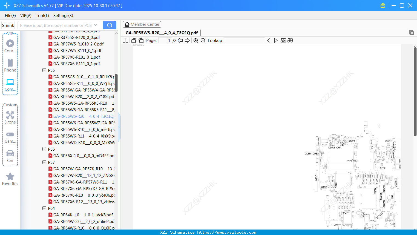This screenshot has height=235, width=417.
Task: Click the tab window restore icon at right
Action: point(411,33)
